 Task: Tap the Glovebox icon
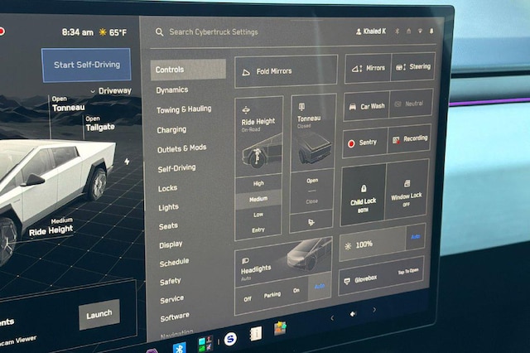tap(347, 281)
